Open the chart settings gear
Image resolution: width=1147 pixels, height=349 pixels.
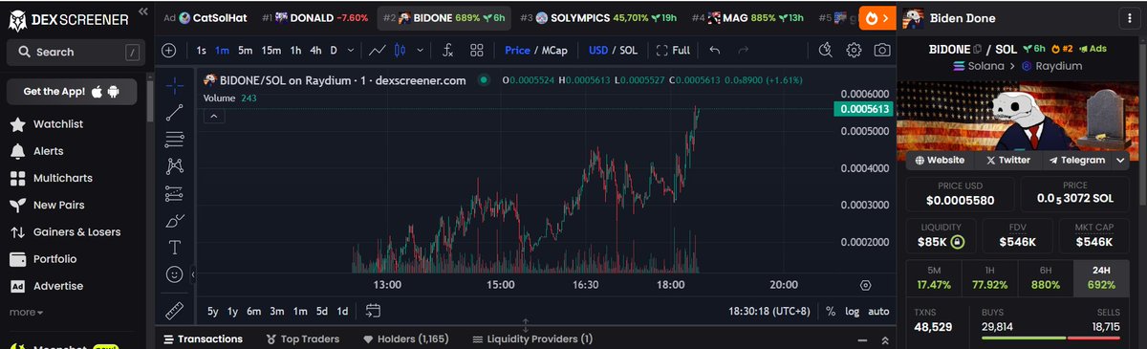tap(855, 50)
